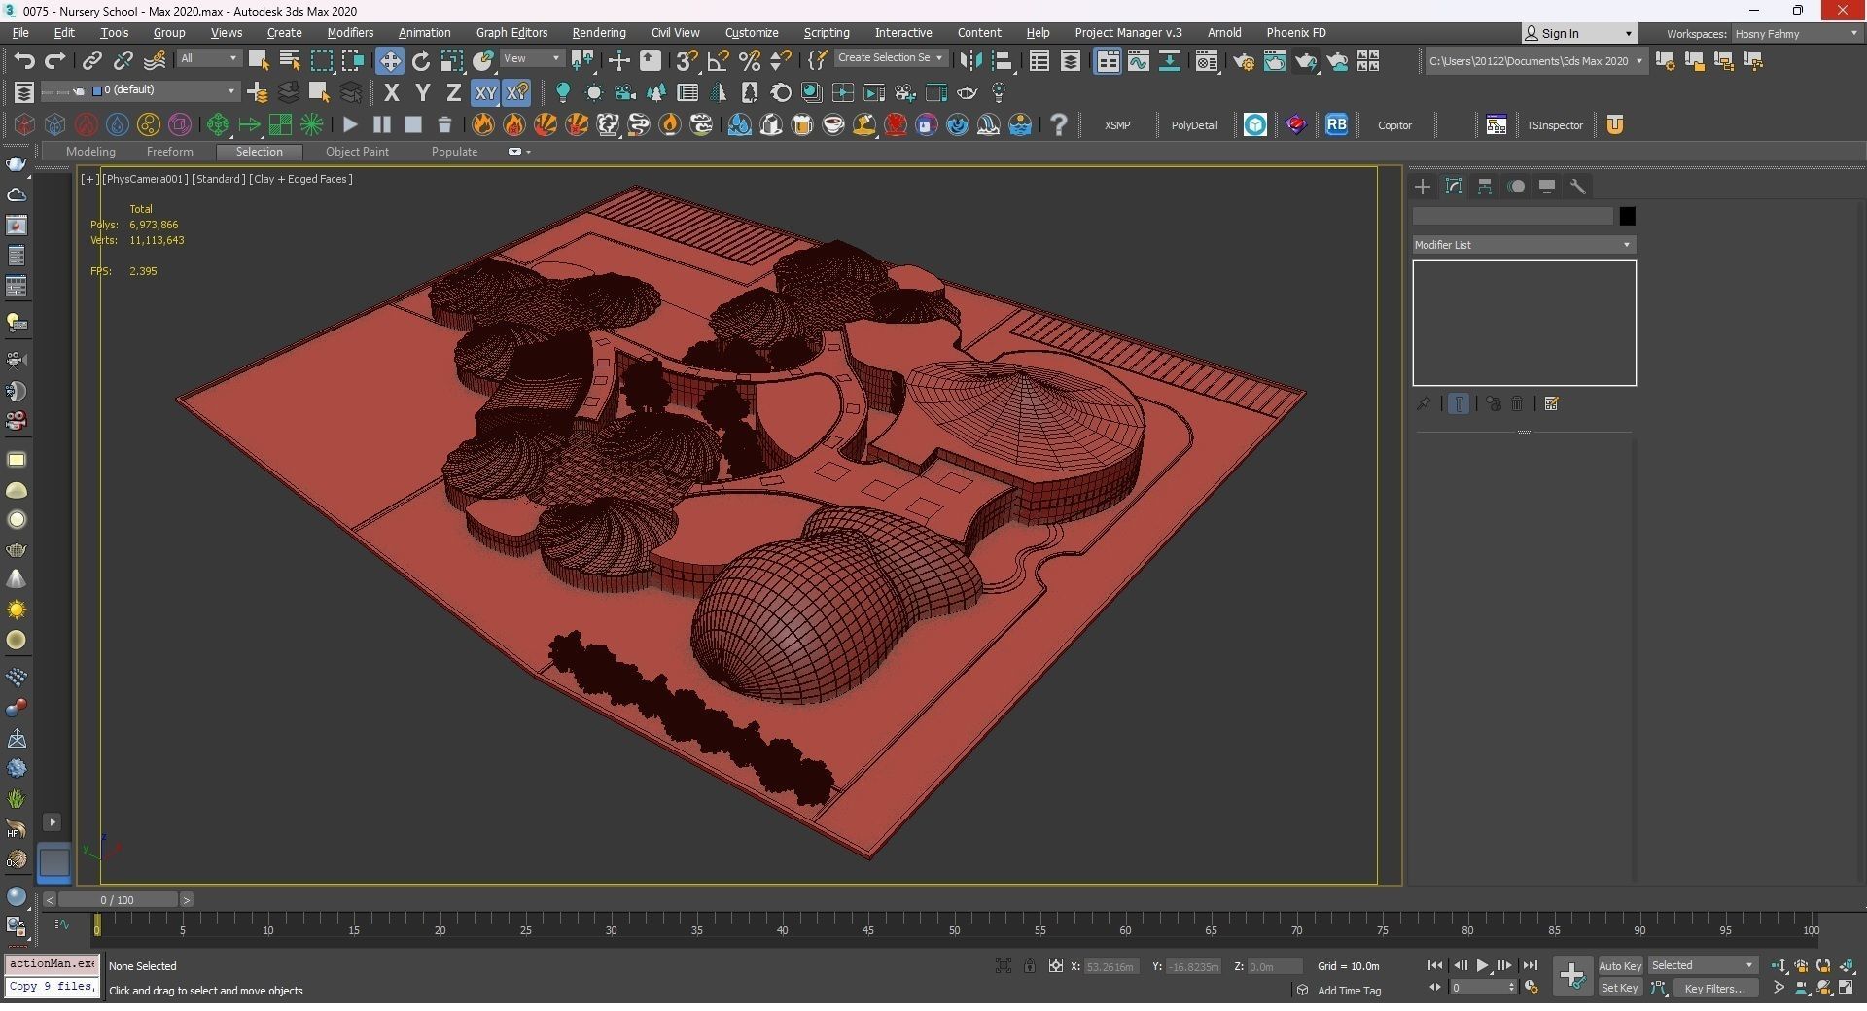Click the Key Filters button
The image size is (1867, 1011).
pos(1713,988)
